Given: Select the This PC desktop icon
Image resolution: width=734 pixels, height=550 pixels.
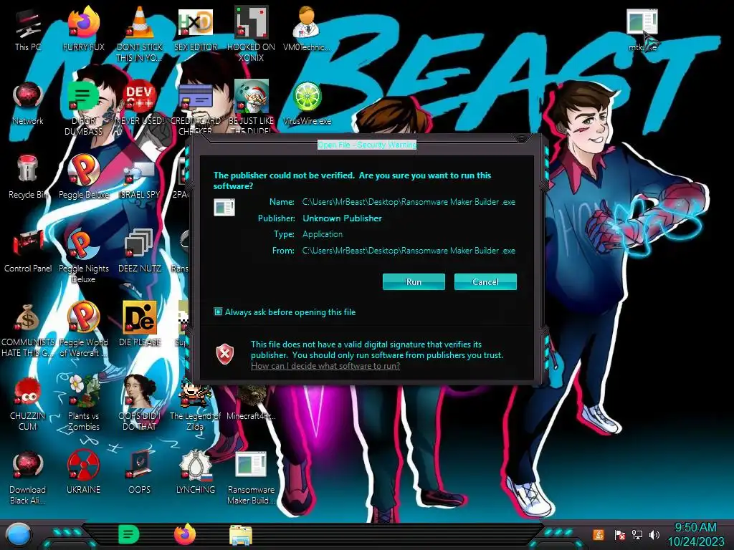Looking at the screenshot, I should point(28,30).
